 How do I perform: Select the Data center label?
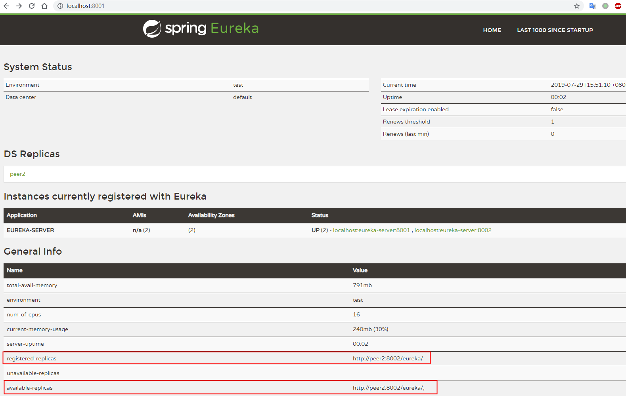[x=21, y=97]
